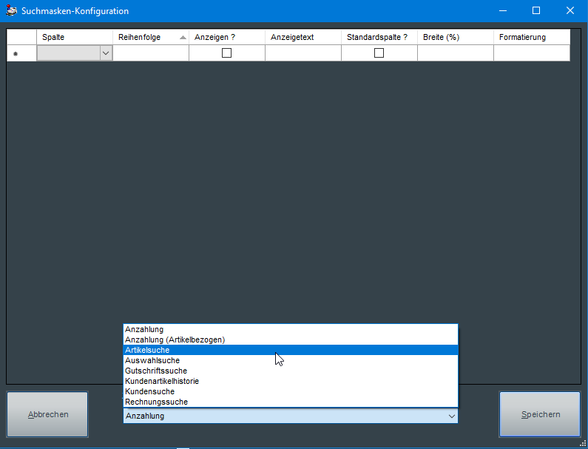Viewport: 588px width, 449px height.
Task: Click the Speichern button
Action: (x=540, y=415)
